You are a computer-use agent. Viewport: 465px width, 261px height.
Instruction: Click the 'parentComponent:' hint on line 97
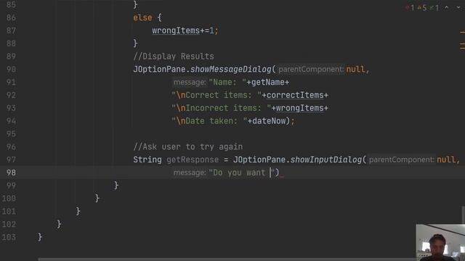pyautogui.click(x=402, y=159)
